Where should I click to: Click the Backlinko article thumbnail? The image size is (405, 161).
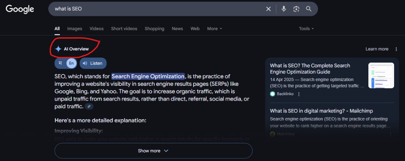(381, 75)
